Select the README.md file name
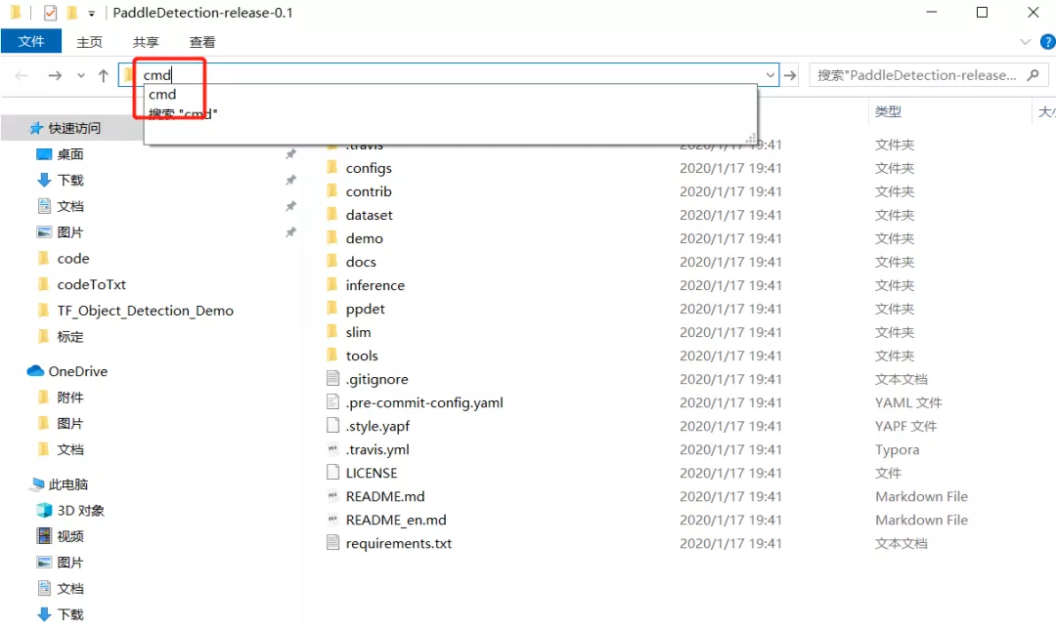This screenshot has width=1056, height=629. [385, 496]
